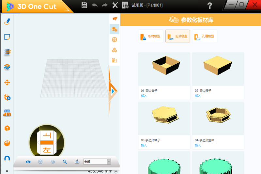Switch to the 组合模型 tab
This screenshot has width=261, height=174.
177,36
